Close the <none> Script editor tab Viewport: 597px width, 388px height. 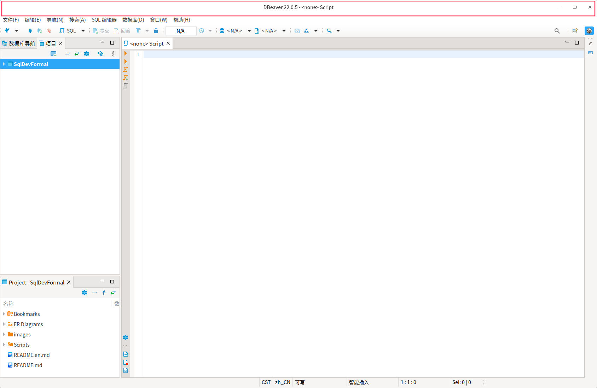point(168,43)
